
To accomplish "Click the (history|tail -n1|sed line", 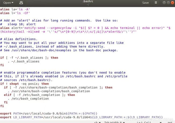I will pyautogui.click(x=68, y=32).
